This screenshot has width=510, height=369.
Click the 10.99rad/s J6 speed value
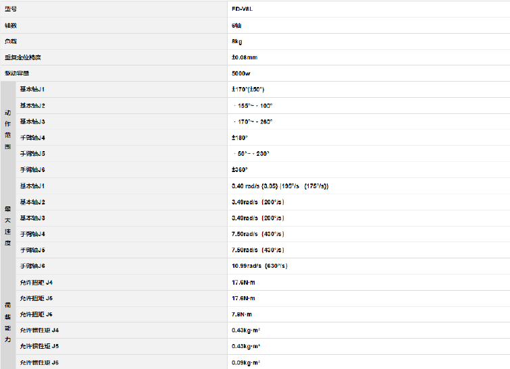tap(259, 266)
